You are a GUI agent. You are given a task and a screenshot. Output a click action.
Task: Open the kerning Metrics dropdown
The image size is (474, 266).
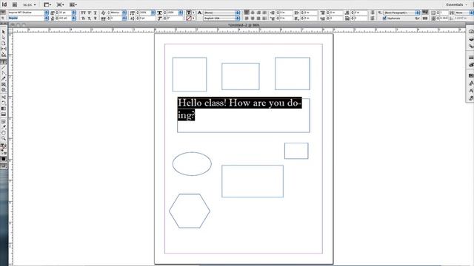pos(124,13)
